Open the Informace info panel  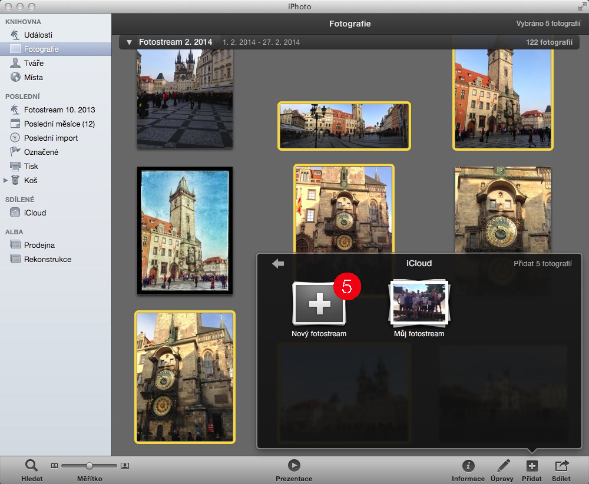point(468,466)
